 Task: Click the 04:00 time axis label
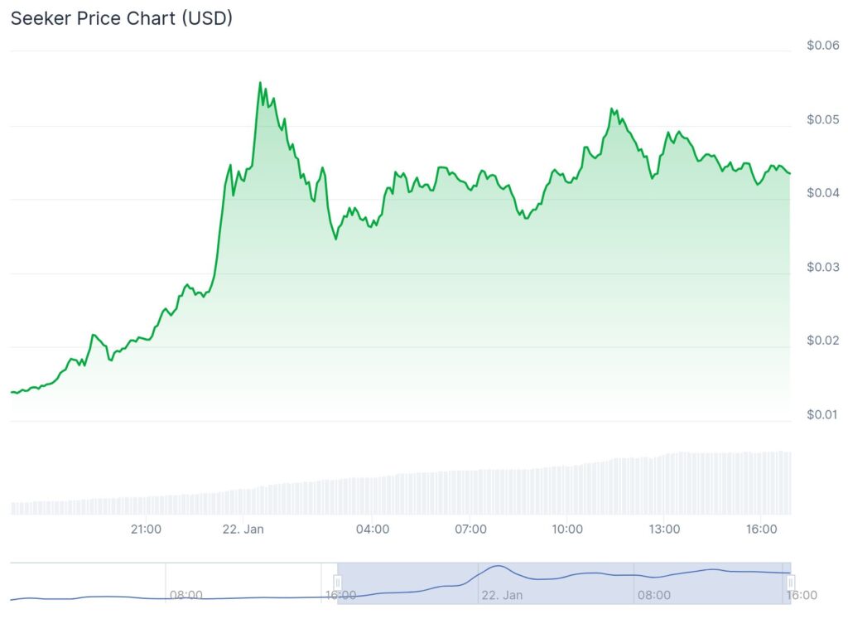(x=373, y=530)
